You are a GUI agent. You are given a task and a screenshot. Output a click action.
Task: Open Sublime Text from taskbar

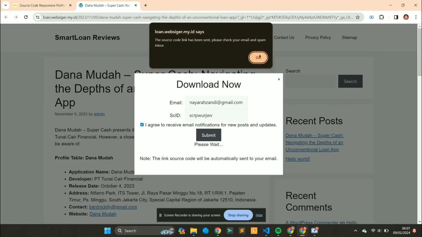click(242, 231)
